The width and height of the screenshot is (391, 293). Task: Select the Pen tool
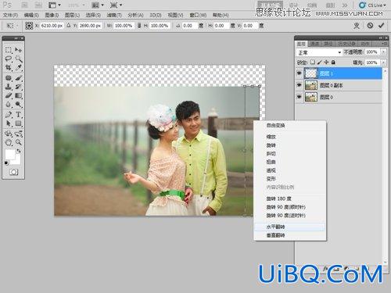(9, 114)
